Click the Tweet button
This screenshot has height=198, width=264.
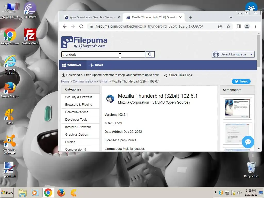(x=241, y=81)
